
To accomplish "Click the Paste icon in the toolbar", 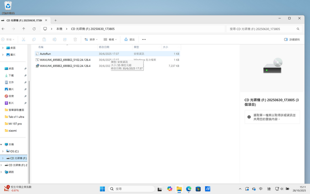I will pos(44,39).
